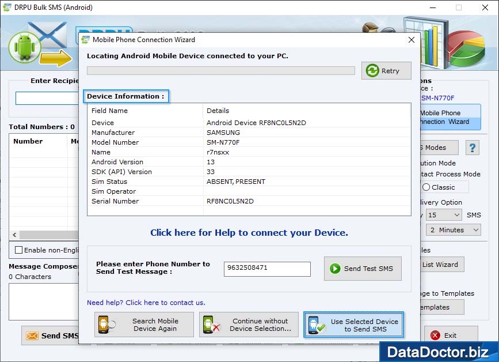Viewport: 499px width, 362px height.
Task: Open Click here for Help connect link
Action: pos(249,233)
